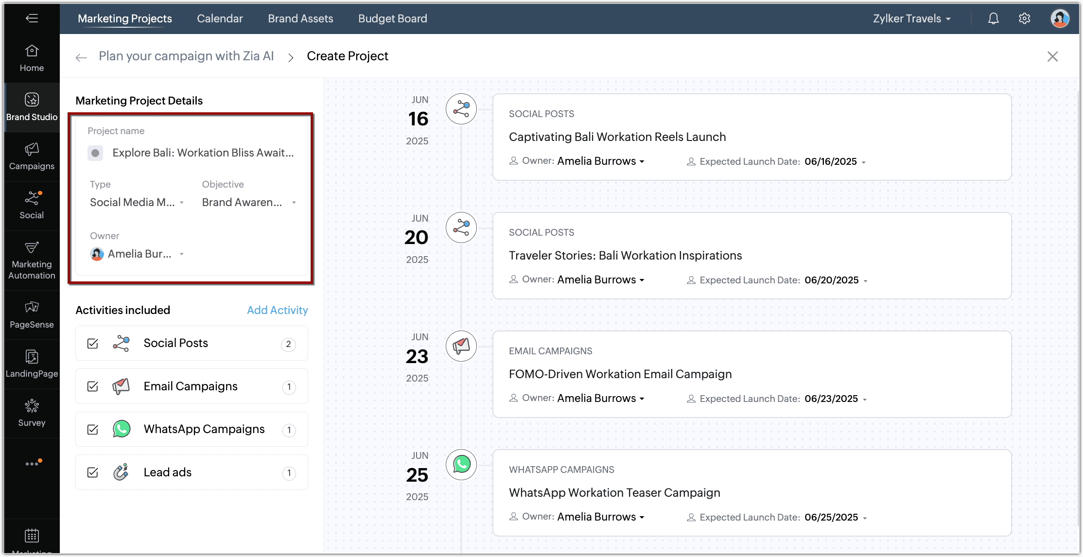Open PageSense from the sidebar

point(32,314)
